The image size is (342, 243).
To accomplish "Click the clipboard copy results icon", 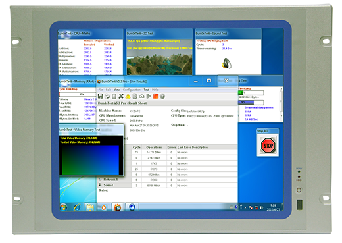I will [x=114, y=96].
